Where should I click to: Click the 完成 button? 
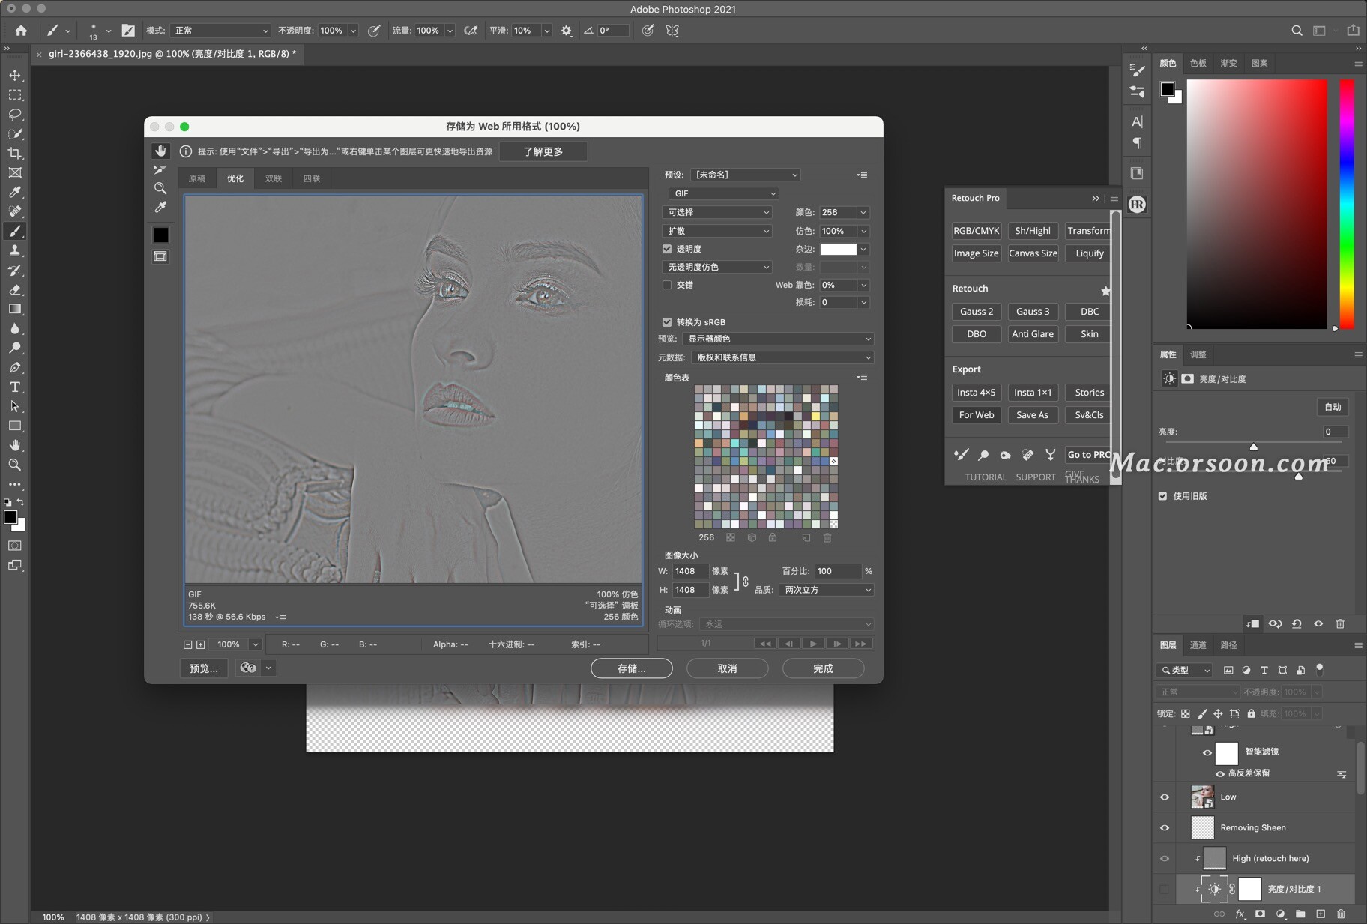(824, 668)
